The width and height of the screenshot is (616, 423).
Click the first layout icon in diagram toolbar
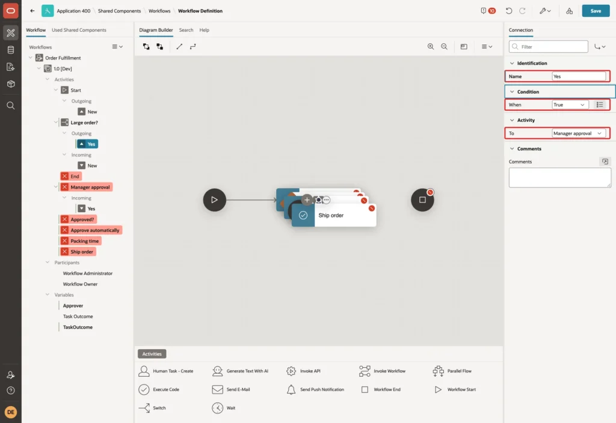pos(146,46)
